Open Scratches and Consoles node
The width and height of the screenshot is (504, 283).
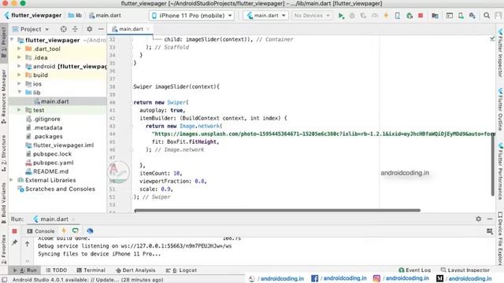click(x=60, y=189)
